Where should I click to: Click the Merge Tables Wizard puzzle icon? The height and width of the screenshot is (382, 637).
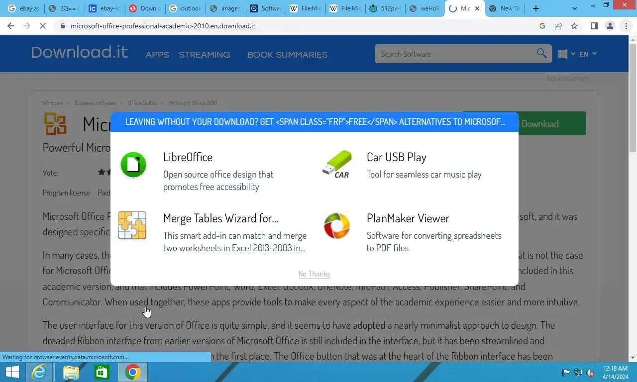click(x=132, y=225)
